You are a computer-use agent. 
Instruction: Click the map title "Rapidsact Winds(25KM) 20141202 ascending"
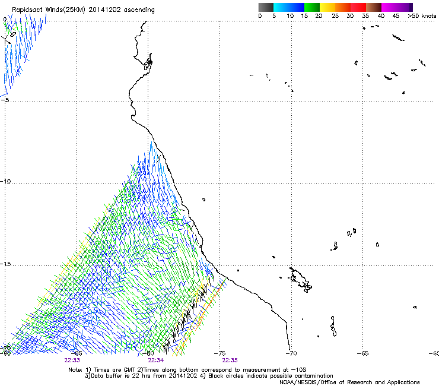(83, 10)
